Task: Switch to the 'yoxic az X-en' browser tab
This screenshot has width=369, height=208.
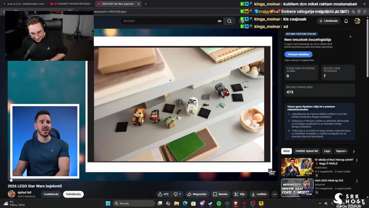Action: pos(24,4)
